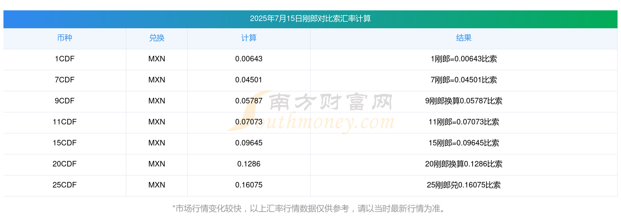
Task: Select the value 0.1286 in 计算 column
Action: tap(249, 164)
